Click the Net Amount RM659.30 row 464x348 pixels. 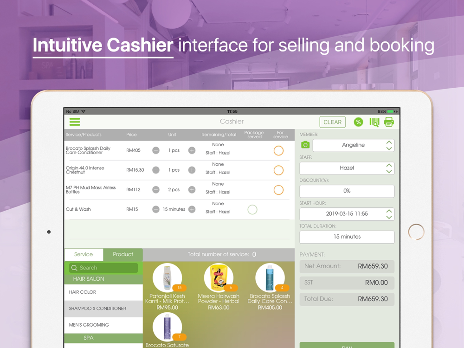tap(347, 266)
